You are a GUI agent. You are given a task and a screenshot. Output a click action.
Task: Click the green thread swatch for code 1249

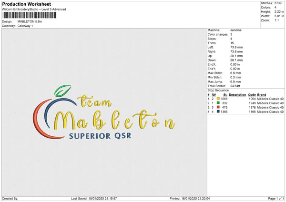[x=218, y=103]
